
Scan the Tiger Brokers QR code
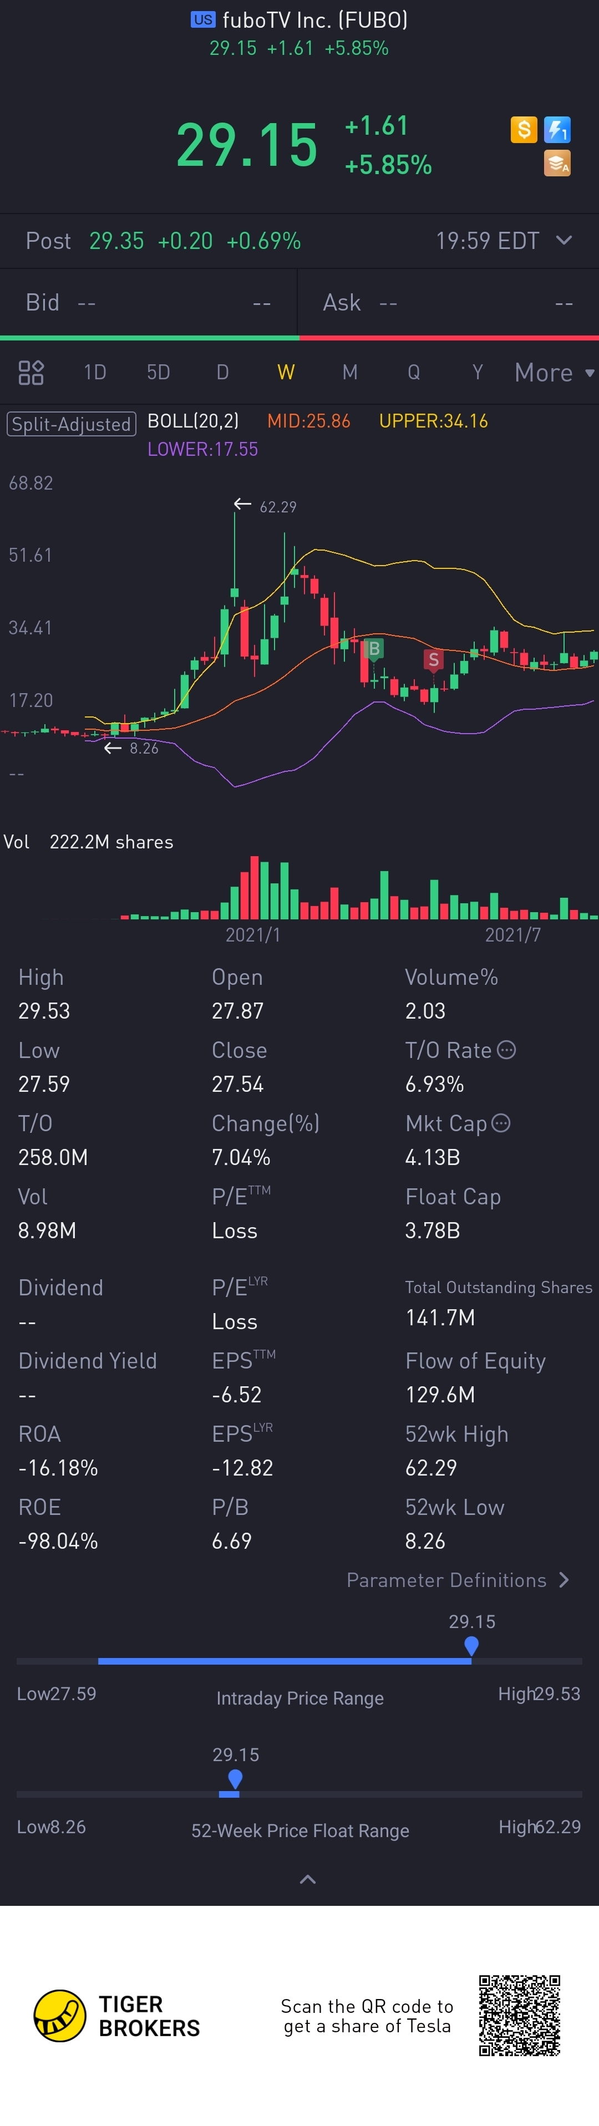520,2016
